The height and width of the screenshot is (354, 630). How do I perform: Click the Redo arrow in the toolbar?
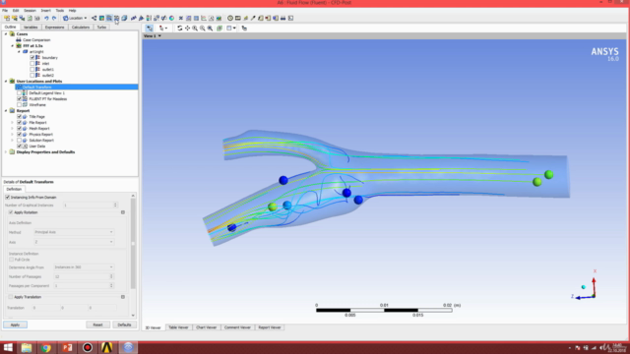(x=54, y=18)
